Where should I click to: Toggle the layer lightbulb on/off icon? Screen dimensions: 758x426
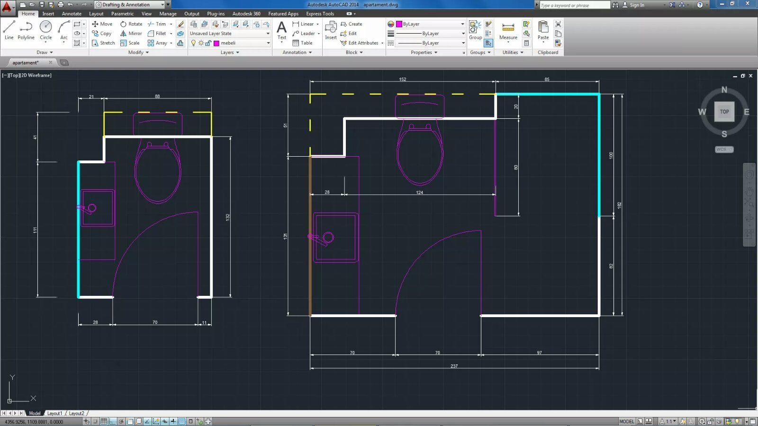click(193, 43)
